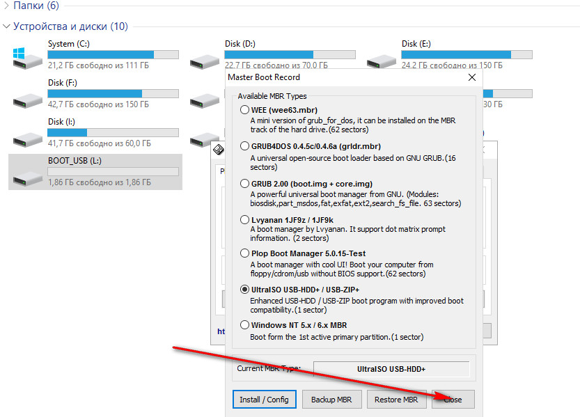Choose Lvyanan 1JF9z / 1JF9k option
Image resolution: width=580 pixels, height=417 pixels.
[x=244, y=219]
